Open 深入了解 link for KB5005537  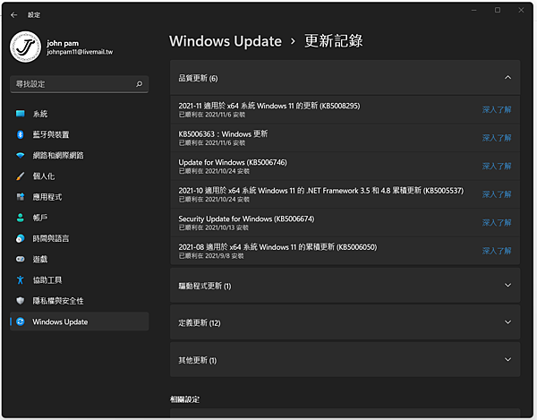tap(497, 194)
